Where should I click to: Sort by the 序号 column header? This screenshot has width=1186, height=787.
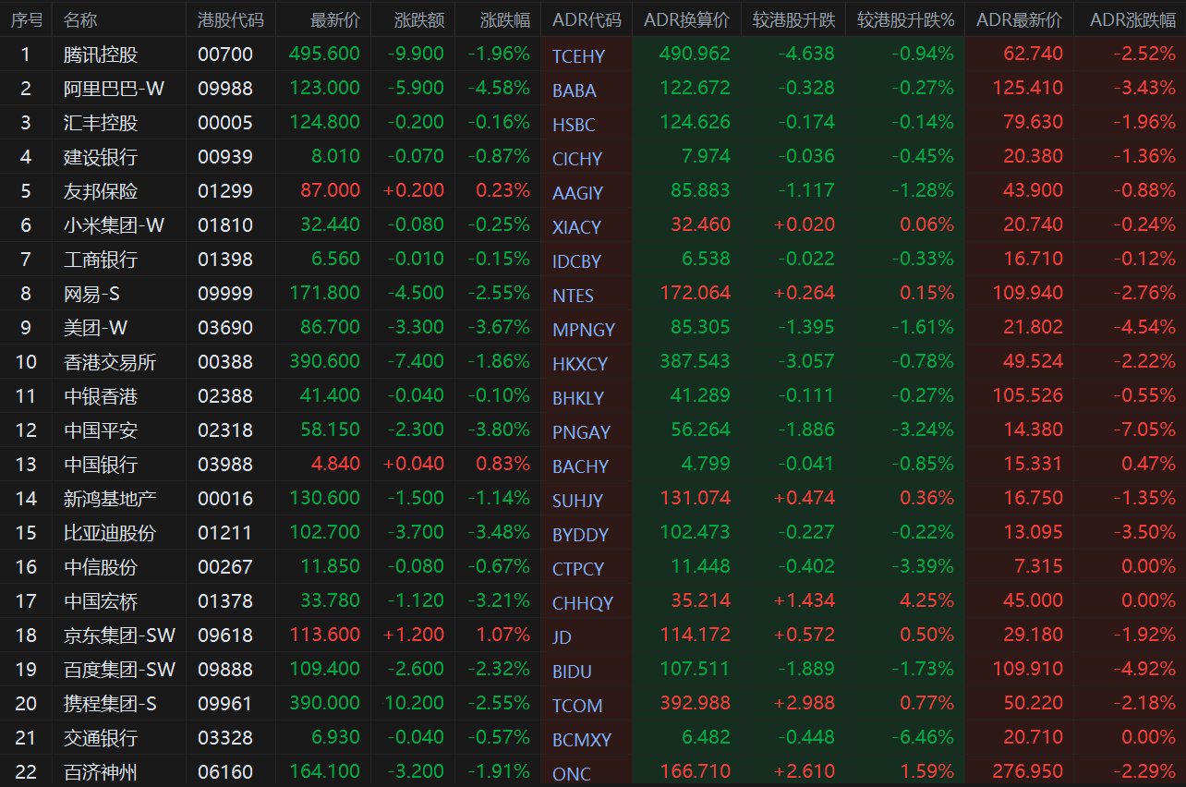pyautogui.click(x=26, y=19)
